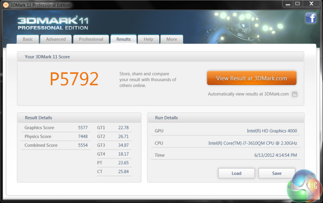Click the GT4 result 18.17
The image size is (323, 203).
(x=123, y=154)
